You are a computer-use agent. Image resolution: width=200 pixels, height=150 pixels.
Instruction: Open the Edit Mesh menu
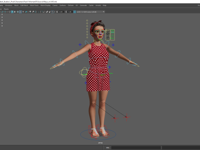tap(24, 5)
